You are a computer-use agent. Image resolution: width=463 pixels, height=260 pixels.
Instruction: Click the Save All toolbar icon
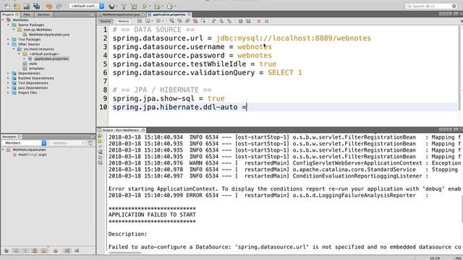tap(37, 6)
